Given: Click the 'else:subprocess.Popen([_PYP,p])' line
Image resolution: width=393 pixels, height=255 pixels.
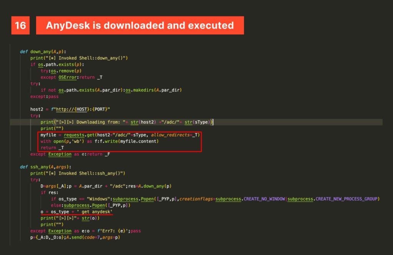Looking at the screenshot, I should click(91, 205).
